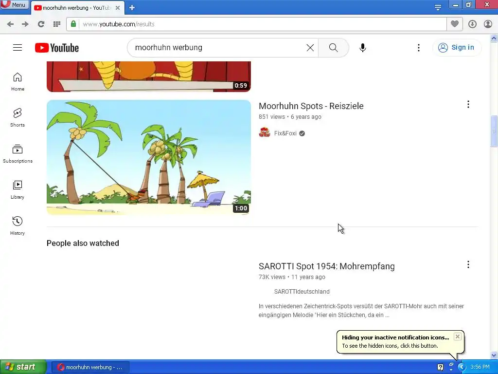The image size is (498, 374).
Task: Open Speed Dial grid view
Action: [x=57, y=24]
